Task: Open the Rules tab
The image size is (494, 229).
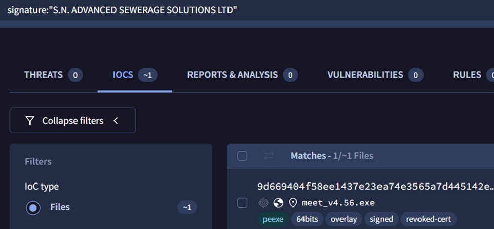Action: point(467,75)
